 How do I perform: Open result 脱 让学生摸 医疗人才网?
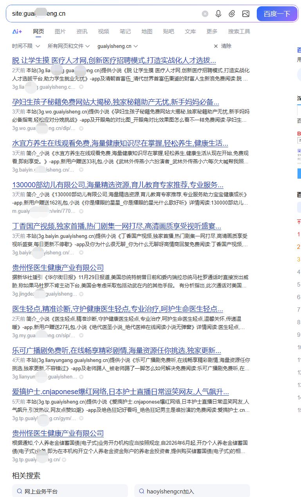point(114,60)
